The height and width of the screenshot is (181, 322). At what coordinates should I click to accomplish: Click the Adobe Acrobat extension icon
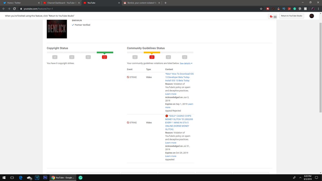273,9
